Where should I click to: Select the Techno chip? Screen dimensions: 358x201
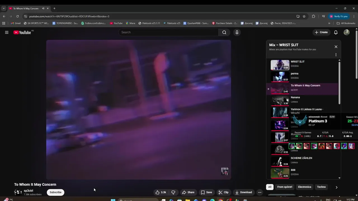tap(321, 187)
